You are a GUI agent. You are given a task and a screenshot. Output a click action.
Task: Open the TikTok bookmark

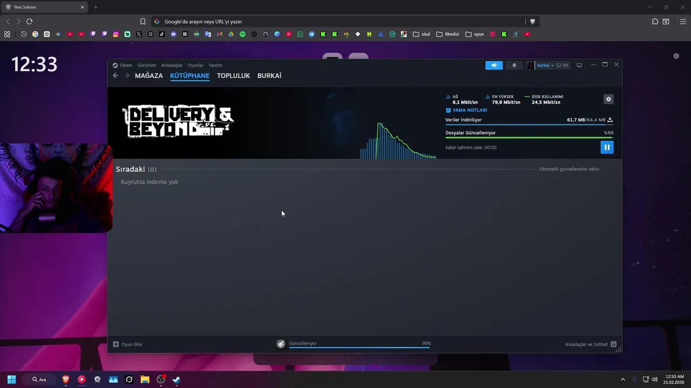161,34
